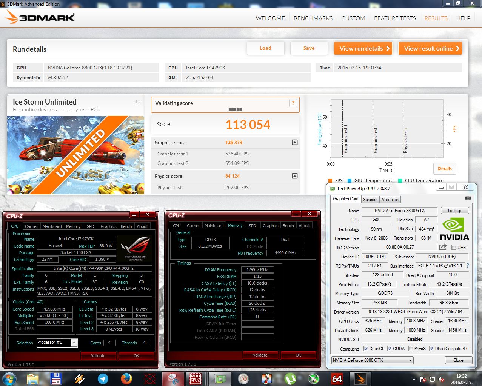Open the Caches tab in the left CPU-Z window
The image size is (482, 386).
31,226
